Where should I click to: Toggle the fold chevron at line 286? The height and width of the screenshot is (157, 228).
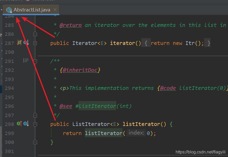pos(35,33)
